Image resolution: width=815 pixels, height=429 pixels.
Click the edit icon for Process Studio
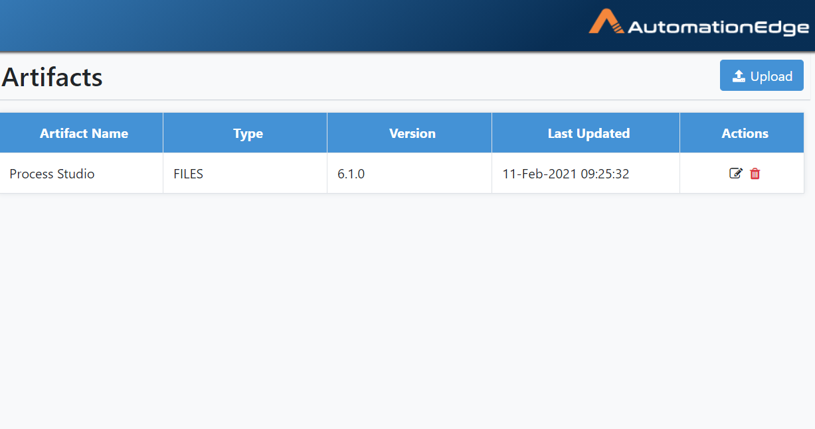point(735,174)
